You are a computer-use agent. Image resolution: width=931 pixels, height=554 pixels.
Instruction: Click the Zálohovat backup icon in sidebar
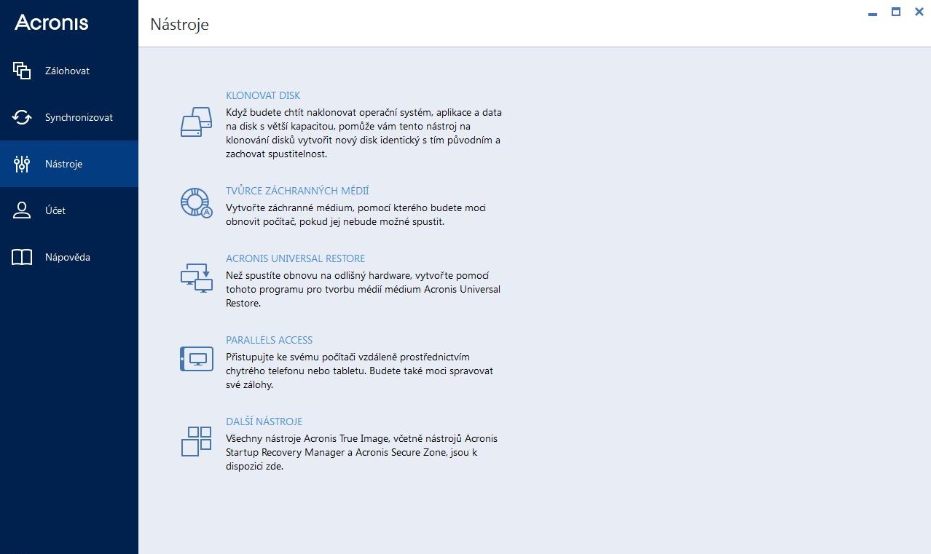pos(22,71)
